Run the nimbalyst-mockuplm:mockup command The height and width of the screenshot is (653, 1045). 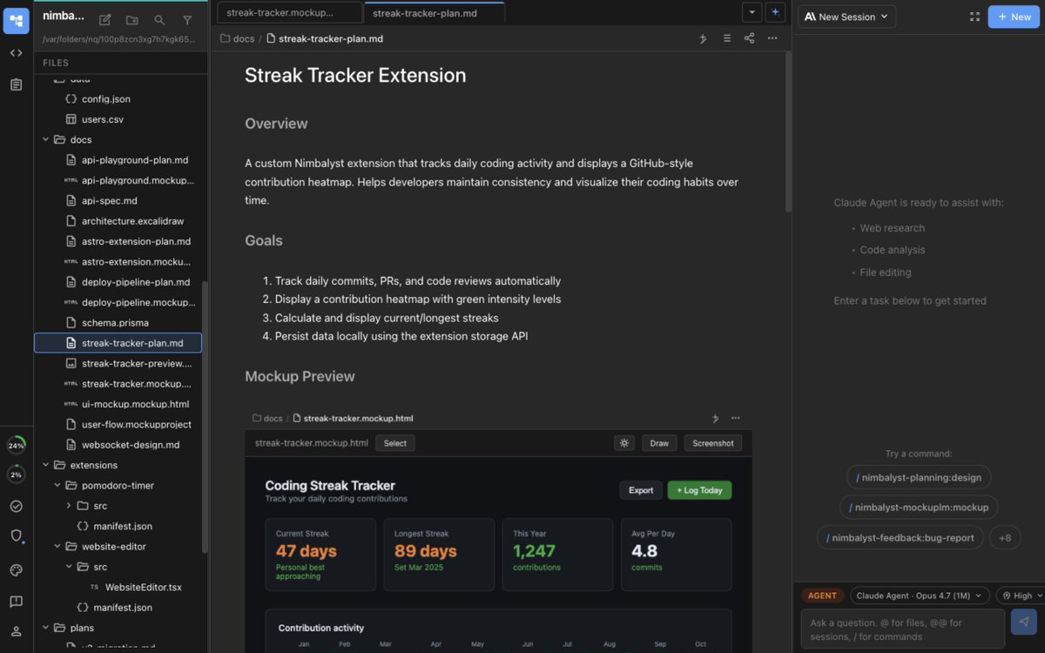[x=919, y=508]
